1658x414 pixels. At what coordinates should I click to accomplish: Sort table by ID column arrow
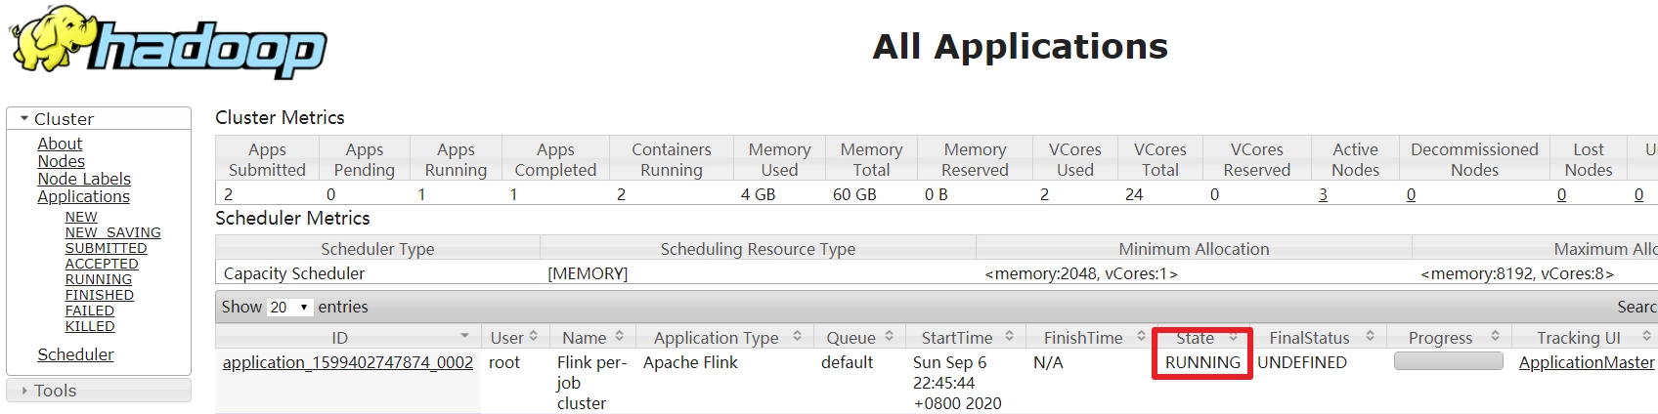464,337
